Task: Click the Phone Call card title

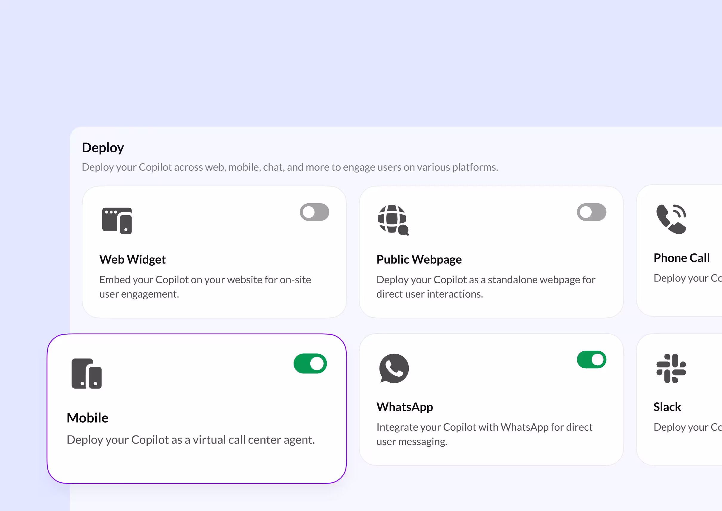Action: [x=681, y=258]
